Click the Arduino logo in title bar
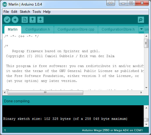The width and height of the screenshot is (151, 135). 5,4
